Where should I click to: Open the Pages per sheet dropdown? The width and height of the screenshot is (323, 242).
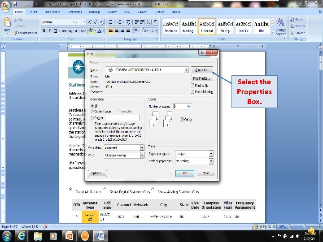[211, 154]
